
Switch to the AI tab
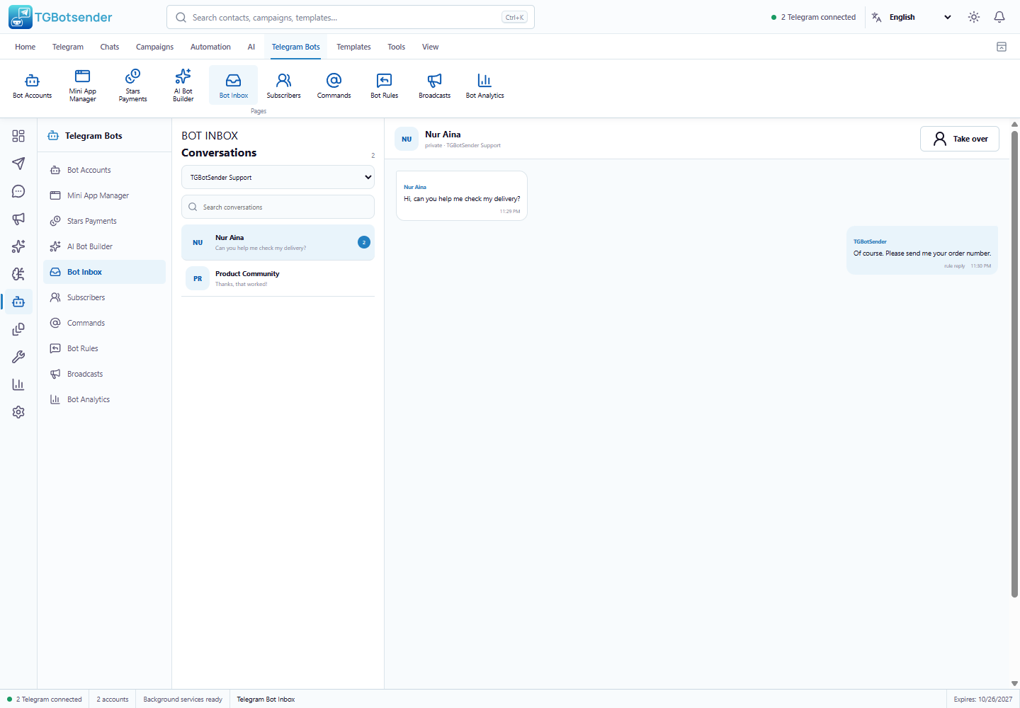coord(251,47)
